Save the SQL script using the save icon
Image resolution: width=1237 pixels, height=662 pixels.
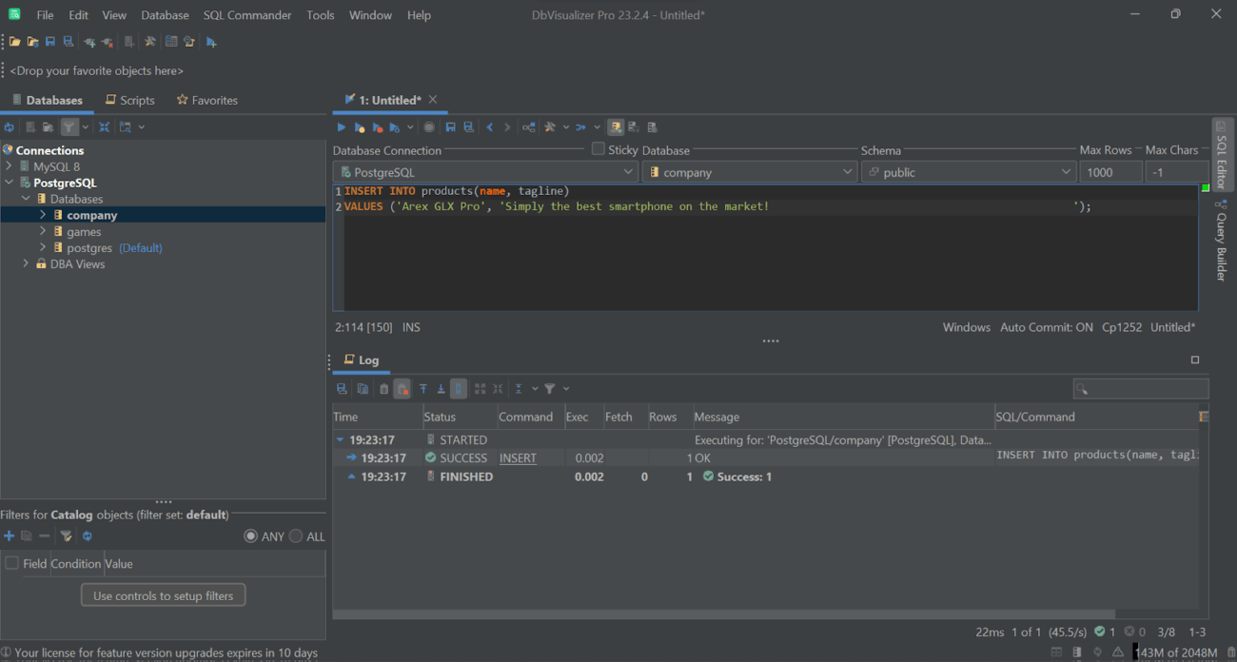(451, 127)
